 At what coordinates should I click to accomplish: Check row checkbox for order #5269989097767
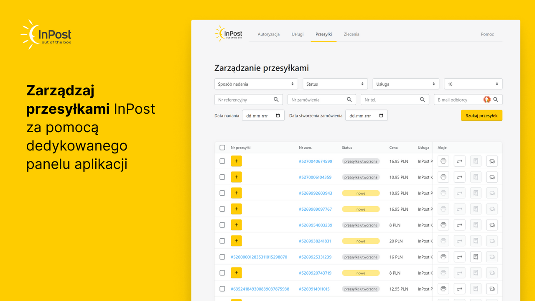(x=222, y=209)
